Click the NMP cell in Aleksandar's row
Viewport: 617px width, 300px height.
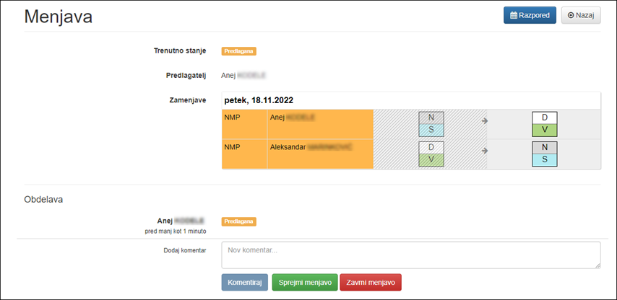243,154
